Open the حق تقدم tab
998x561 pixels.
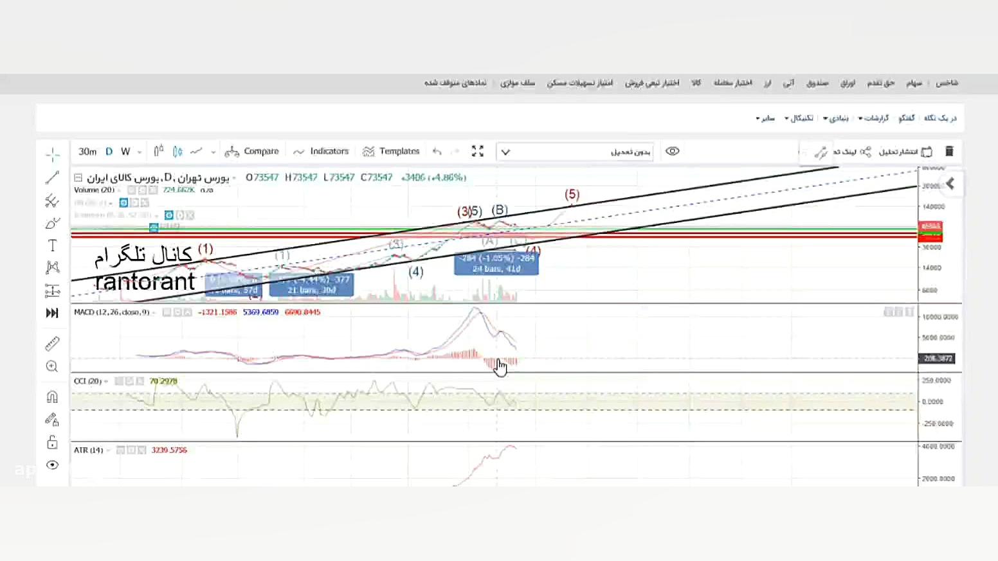(x=880, y=83)
